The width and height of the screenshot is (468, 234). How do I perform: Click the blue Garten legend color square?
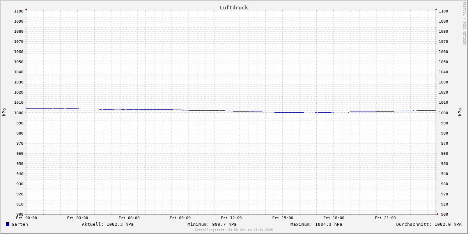7,224
